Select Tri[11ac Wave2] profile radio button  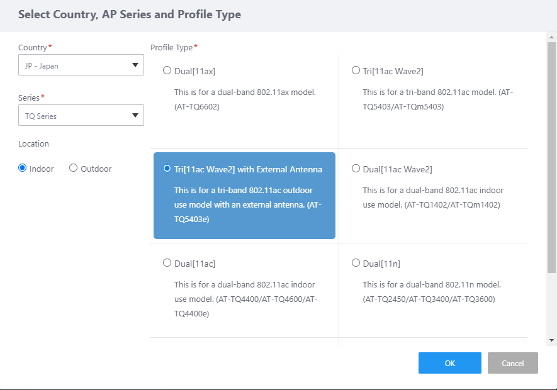[356, 70]
